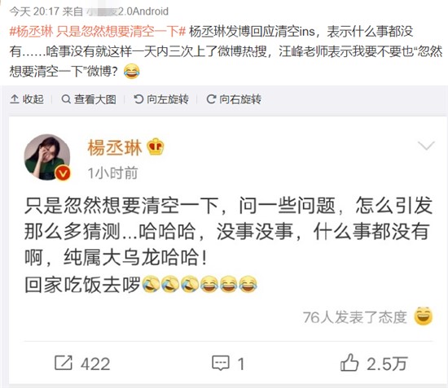This screenshot has height=388, width=448.
Task: Click the 76人发表了态度 text
Action: (355, 317)
